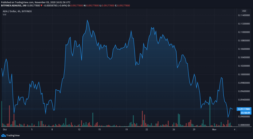Click the USD currency label
The image size is (253, 139).
[x=244, y=11]
